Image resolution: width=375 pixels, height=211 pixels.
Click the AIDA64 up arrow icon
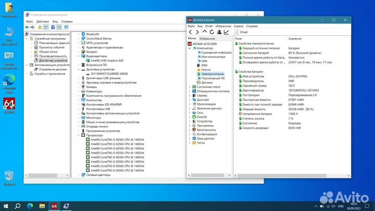point(205,32)
